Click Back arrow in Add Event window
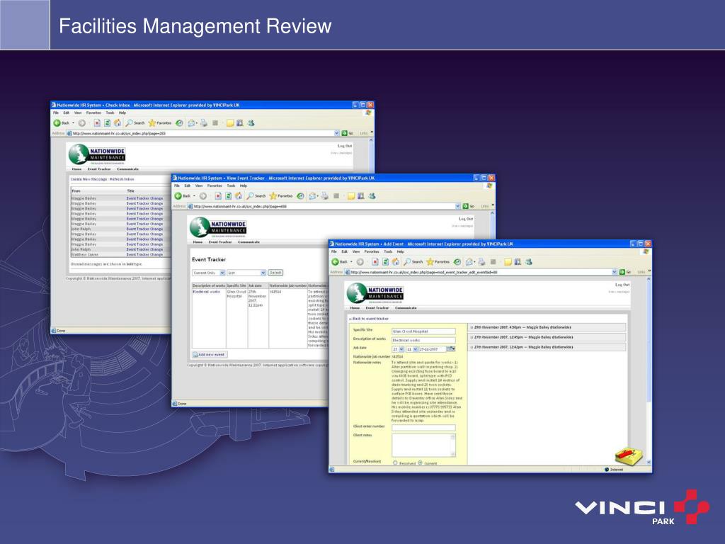725x544 pixels. [335, 262]
